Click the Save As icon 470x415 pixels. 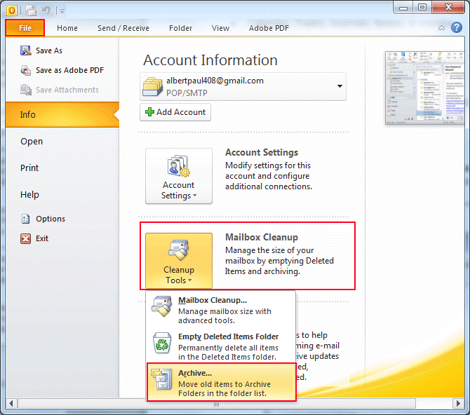click(26, 50)
